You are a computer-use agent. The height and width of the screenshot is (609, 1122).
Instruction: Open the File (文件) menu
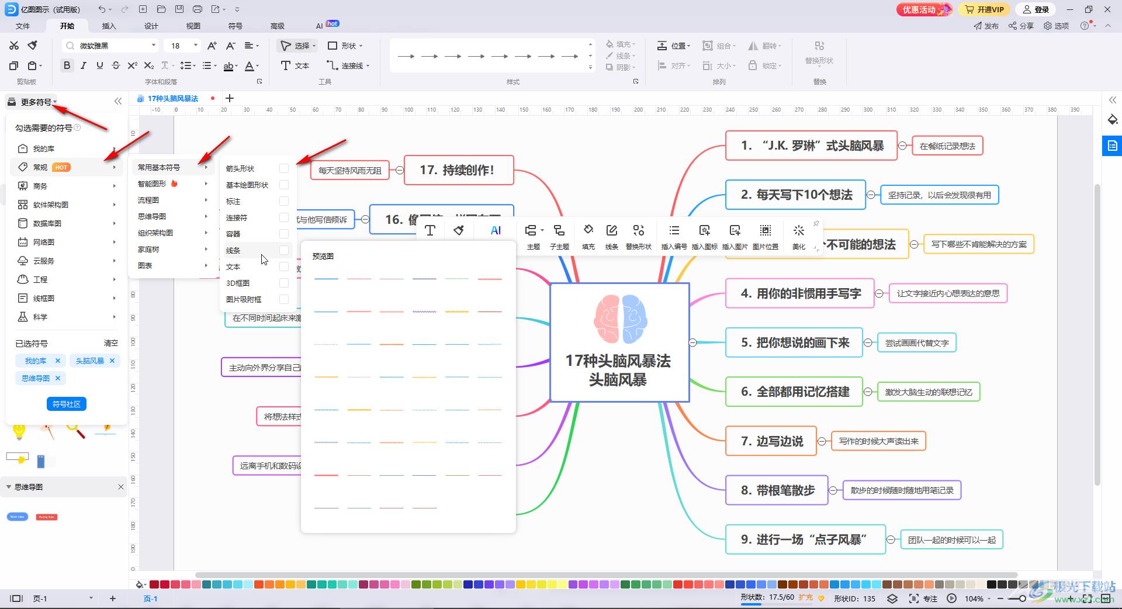23,26
